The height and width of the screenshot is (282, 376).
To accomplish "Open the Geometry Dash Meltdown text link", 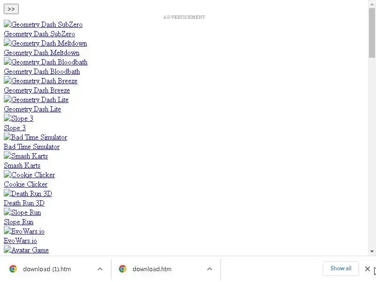I will point(41,53).
